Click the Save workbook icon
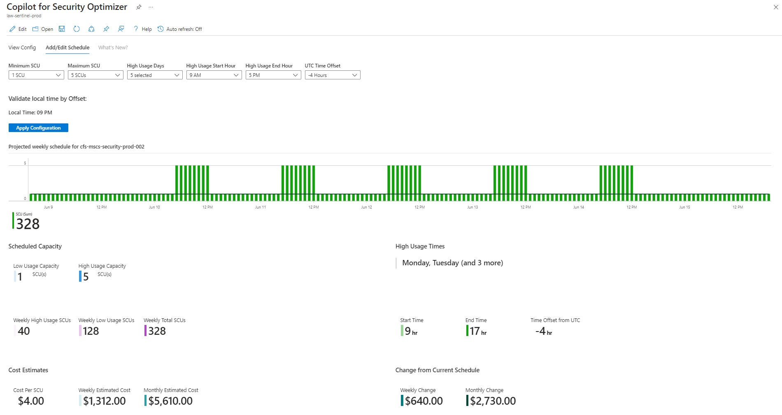Screen dimensions: 782x415 (x=62, y=29)
